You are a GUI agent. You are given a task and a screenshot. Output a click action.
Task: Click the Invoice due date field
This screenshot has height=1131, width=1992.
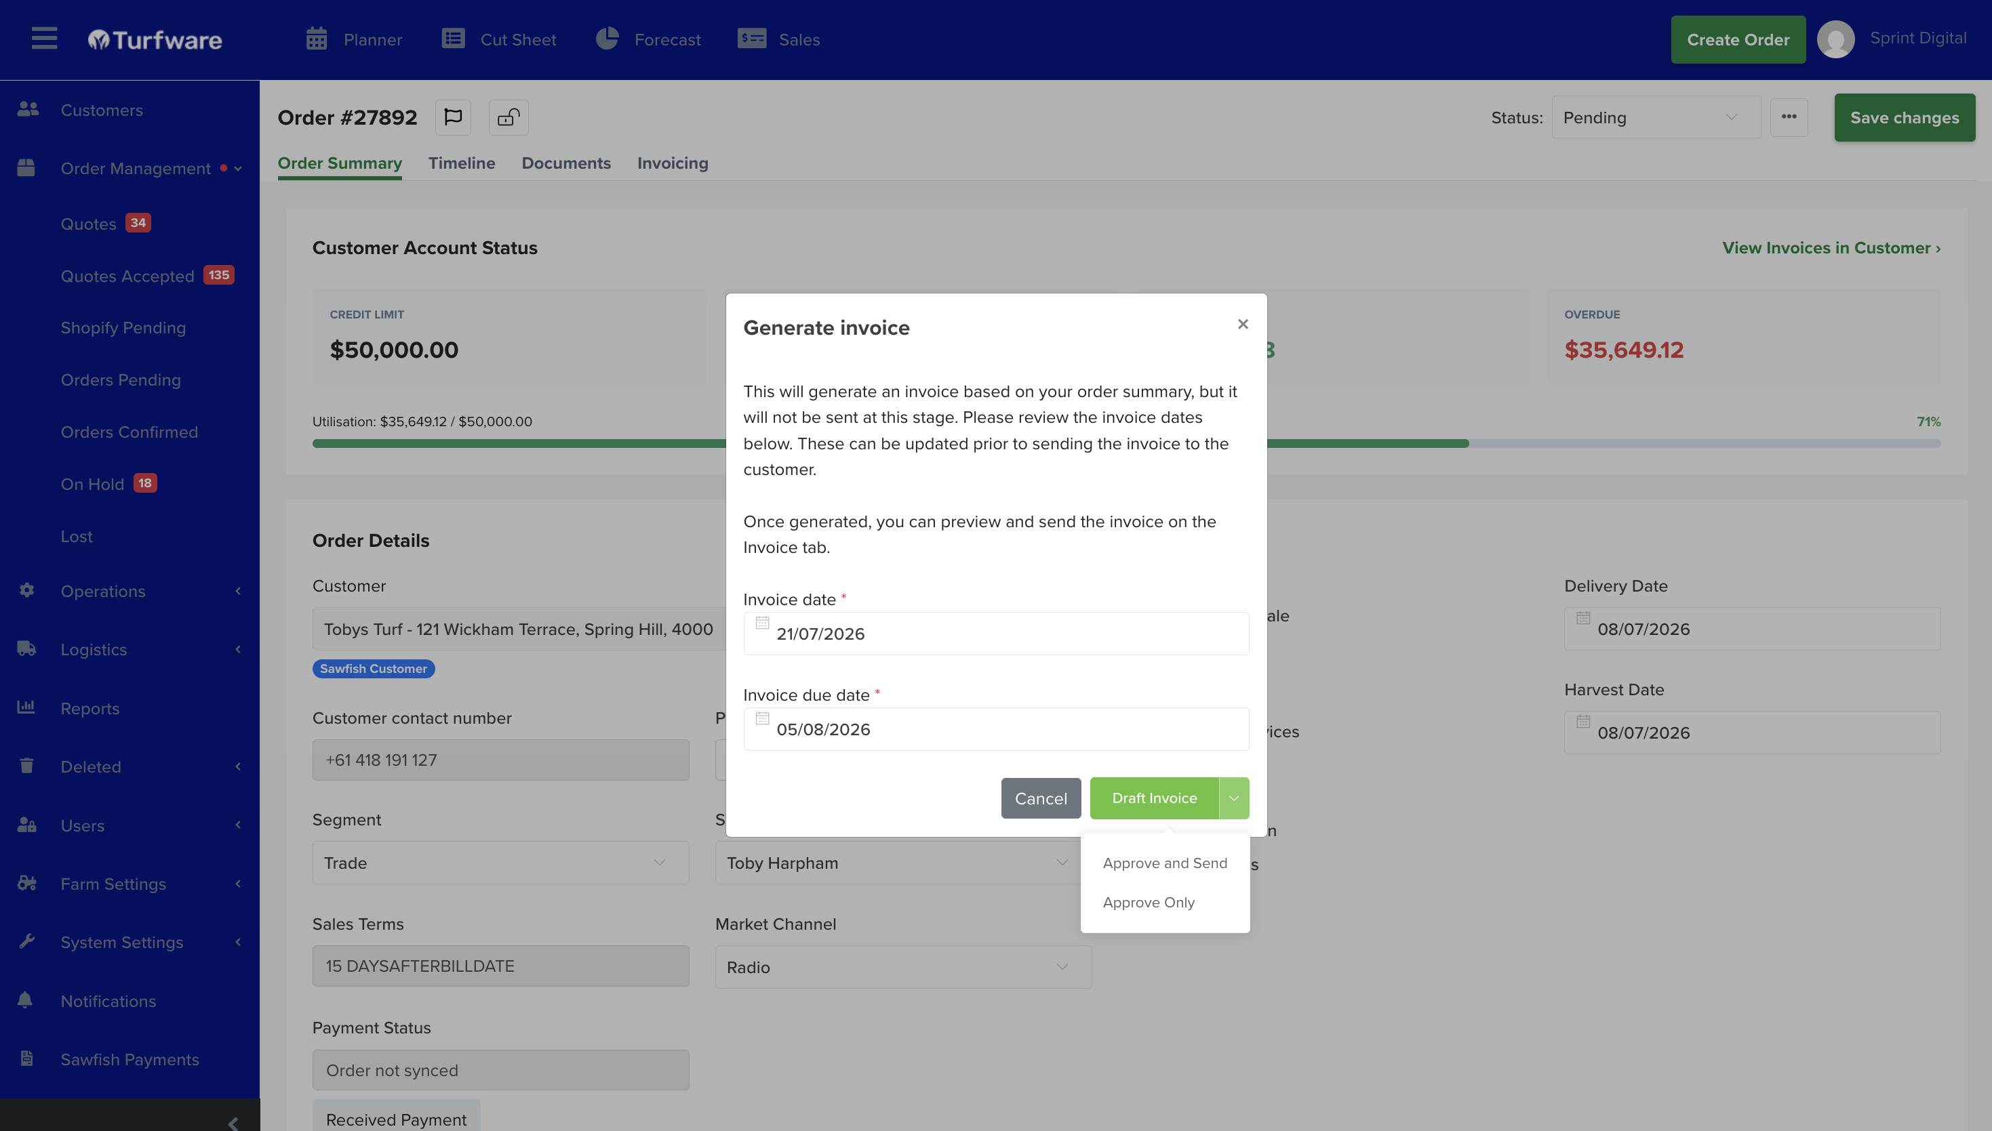click(995, 728)
